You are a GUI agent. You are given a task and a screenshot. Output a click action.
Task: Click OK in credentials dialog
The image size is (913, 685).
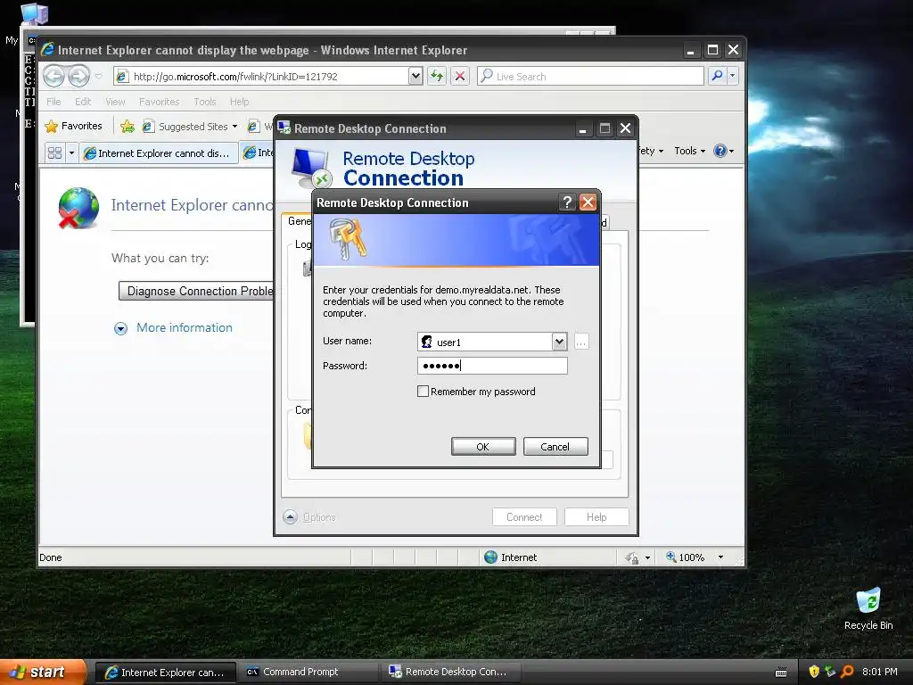point(482,447)
